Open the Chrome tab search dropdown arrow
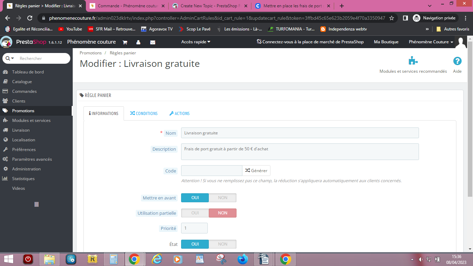Image resolution: width=473 pixels, height=266 pixels. pyautogui.click(x=430, y=6)
